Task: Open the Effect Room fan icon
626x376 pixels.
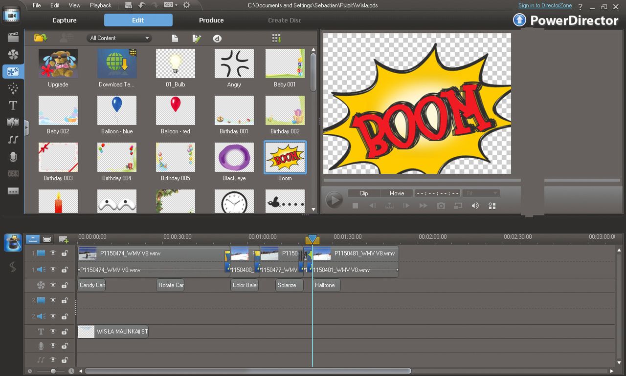Action: 13,54
